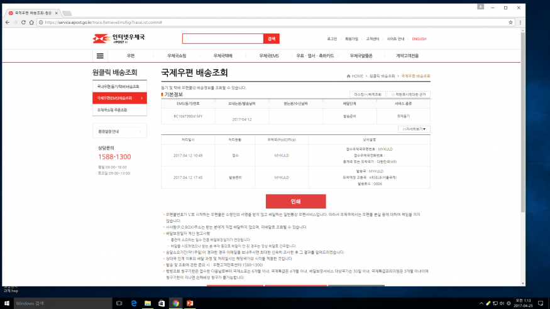Click the 사이트 안내 link
Image resolution: width=550 pixels, height=309 pixels.
395,39
